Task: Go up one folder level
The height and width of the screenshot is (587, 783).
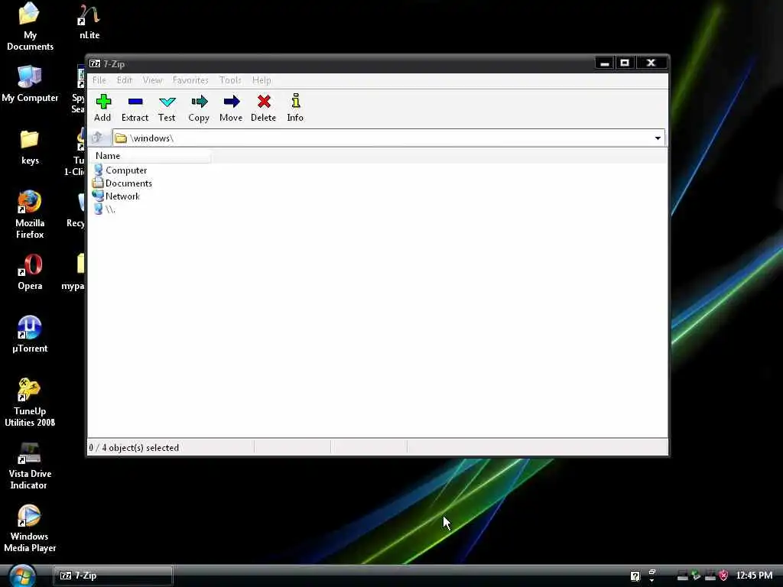Action: [97, 138]
